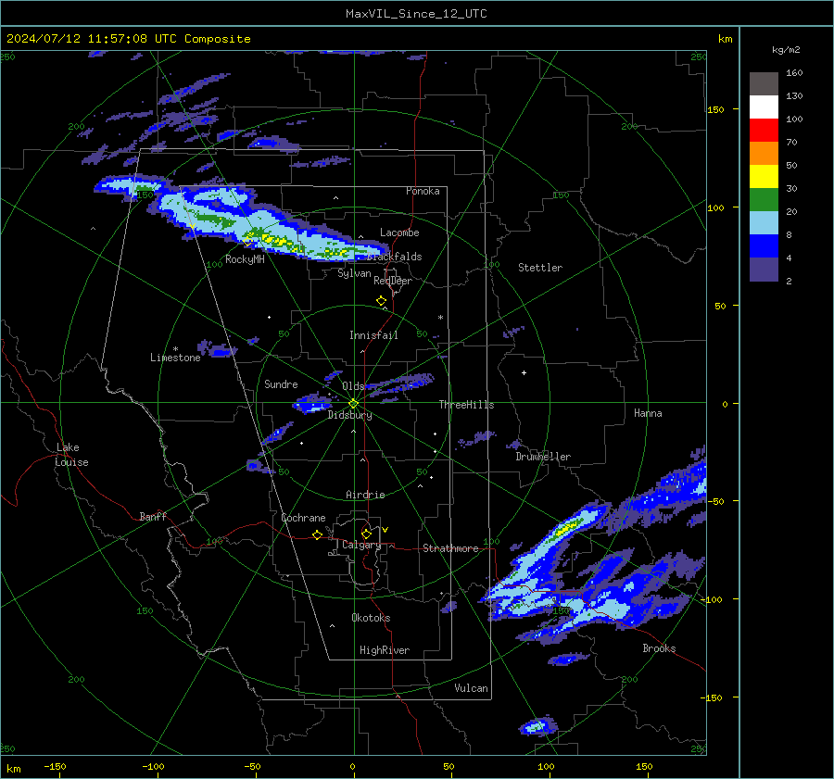The width and height of the screenshot is (834, 779).
Task: Click the Okotoks label
Action: tap(371, 618)
